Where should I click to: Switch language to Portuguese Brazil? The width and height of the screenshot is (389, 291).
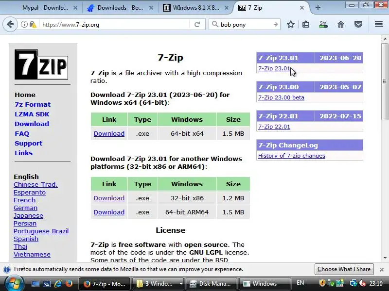41,231
